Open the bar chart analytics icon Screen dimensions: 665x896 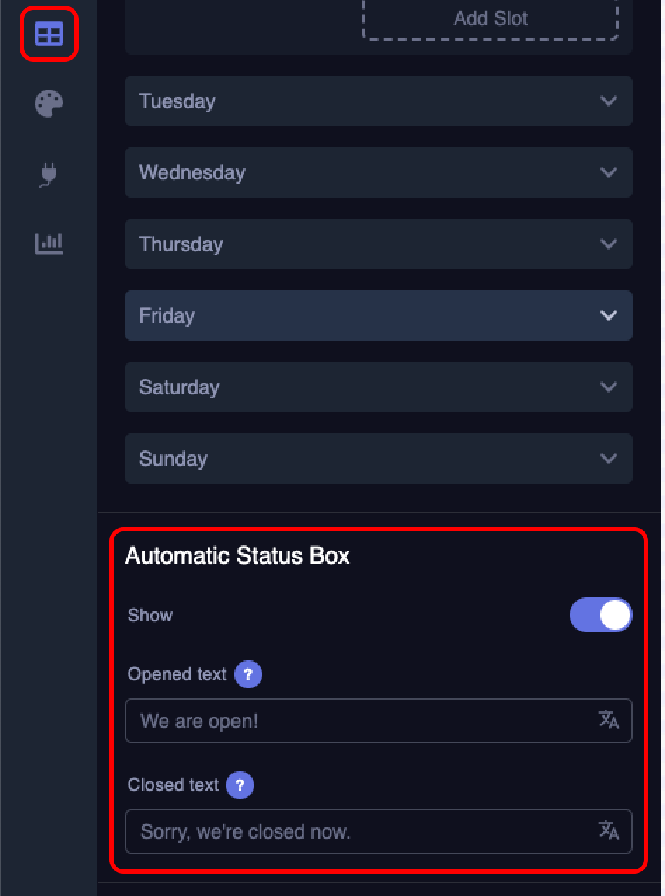click(x=49, y=243)
